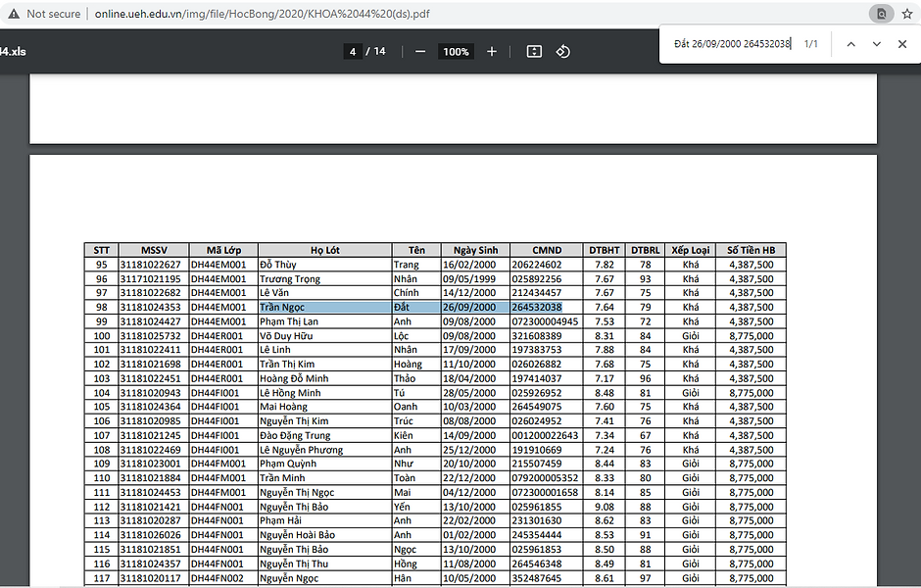Click the row number 100 in STT column
This screenshot has height=588, width=921.
coord(102,336)
